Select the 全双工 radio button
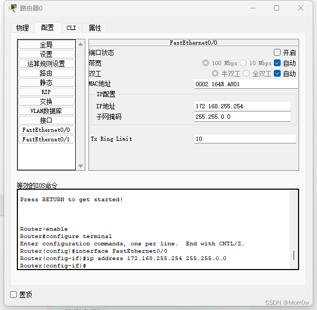 click(246, 74)
